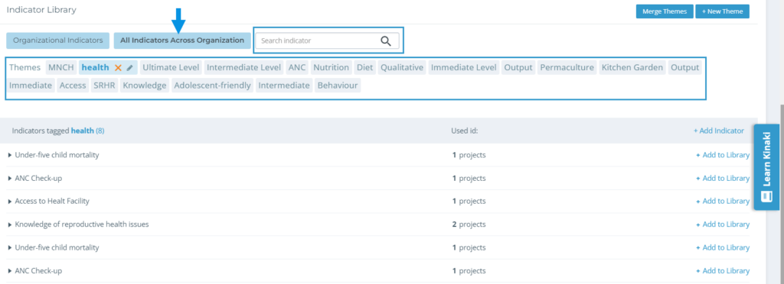
Task: Edit the health theme via pencil icon
Action: pos(129,68)
